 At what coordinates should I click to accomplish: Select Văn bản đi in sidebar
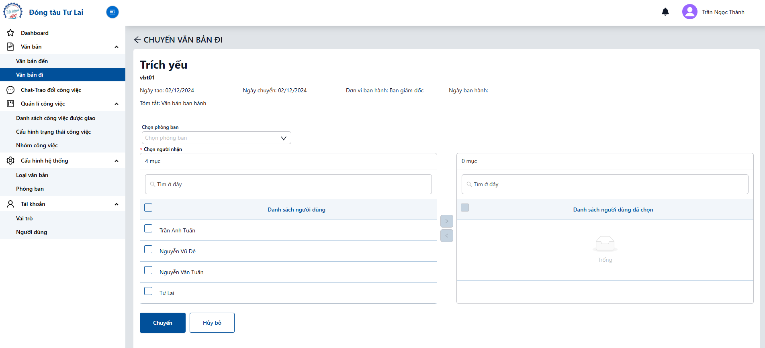click(63, 75)
